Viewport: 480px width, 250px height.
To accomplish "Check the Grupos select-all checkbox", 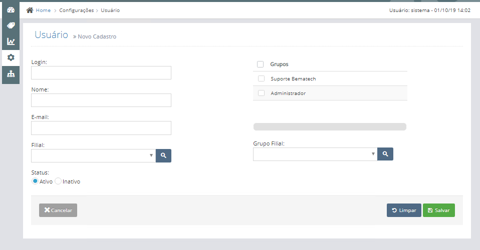I will point(260,64).
